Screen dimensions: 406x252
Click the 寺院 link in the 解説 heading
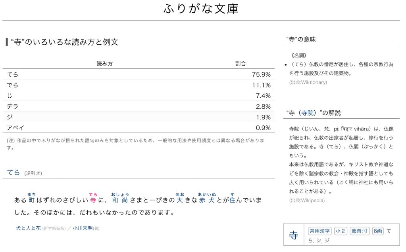(307, 113)
